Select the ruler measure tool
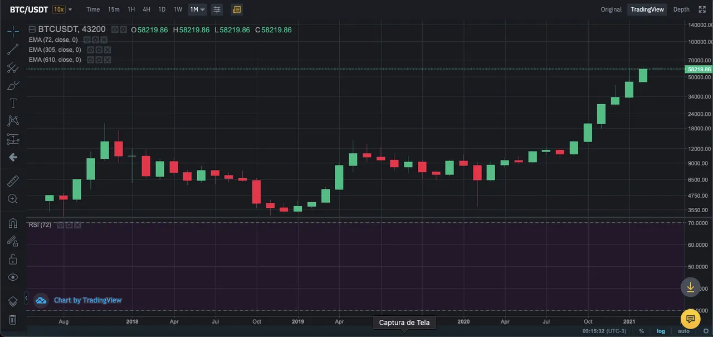713x337 pixels. tap(13, 180)
